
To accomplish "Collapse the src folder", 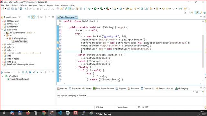I will (x=5, y=35).
